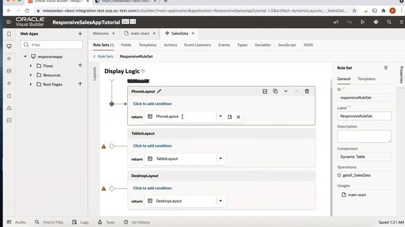
Task: Open Find in Files panel
Action: click(x=49, y=222)
